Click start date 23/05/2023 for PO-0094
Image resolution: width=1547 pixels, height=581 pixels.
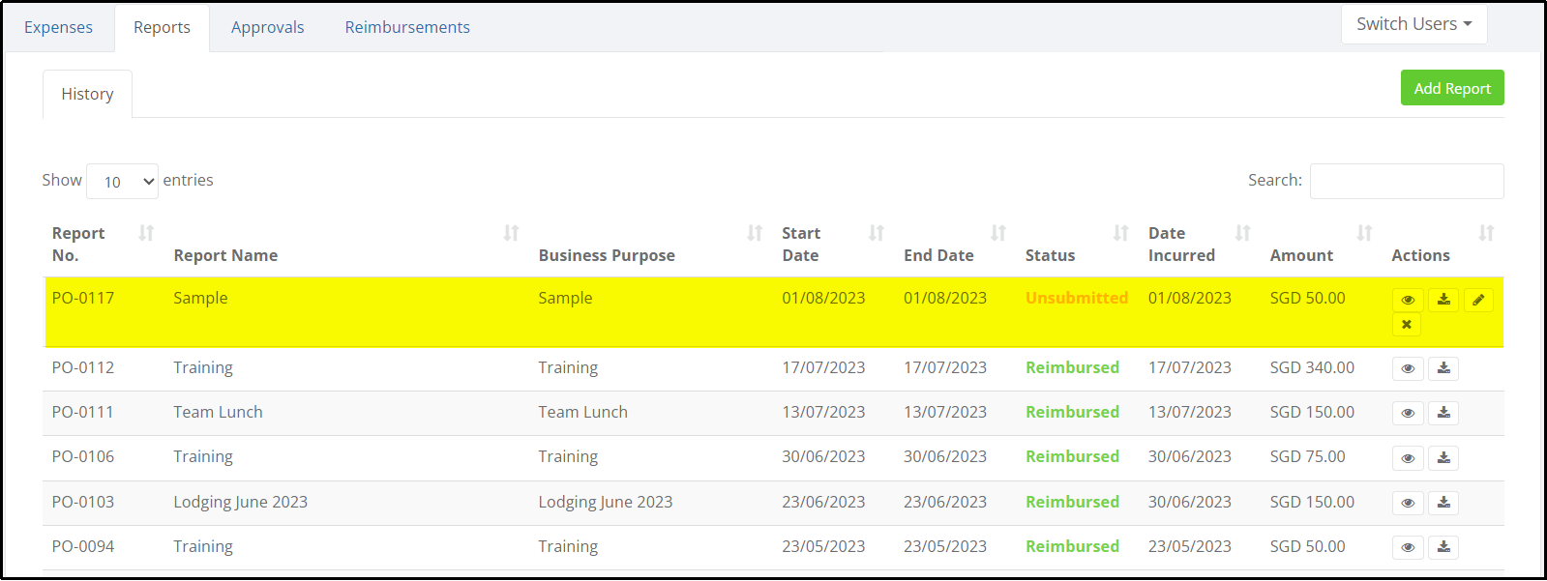click(x=823, y=546)
